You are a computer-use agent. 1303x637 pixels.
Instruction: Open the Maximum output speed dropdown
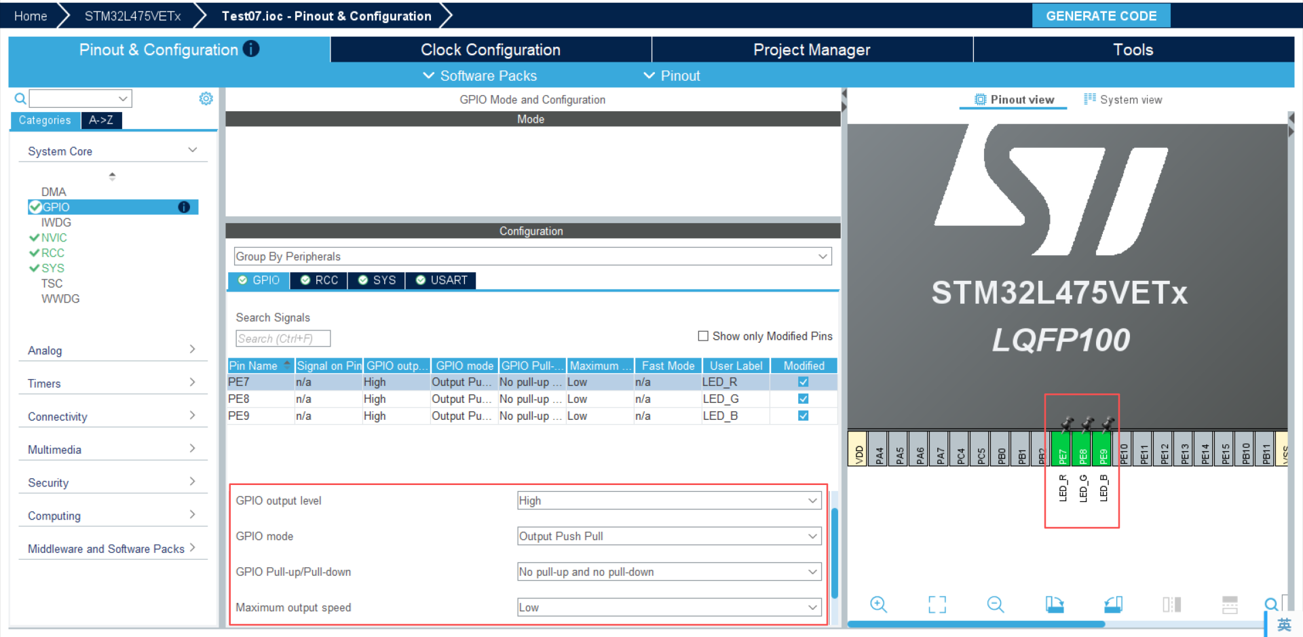[669, 607]
